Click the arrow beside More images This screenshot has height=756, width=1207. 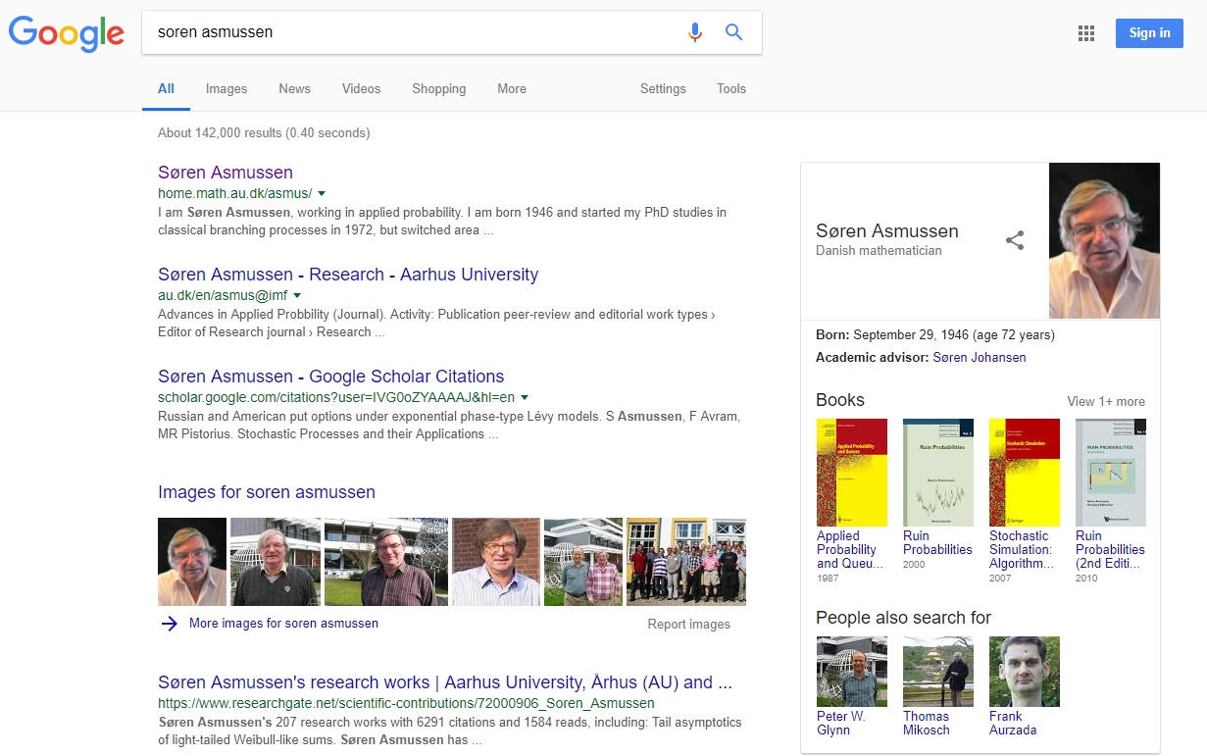click(170, 624)
